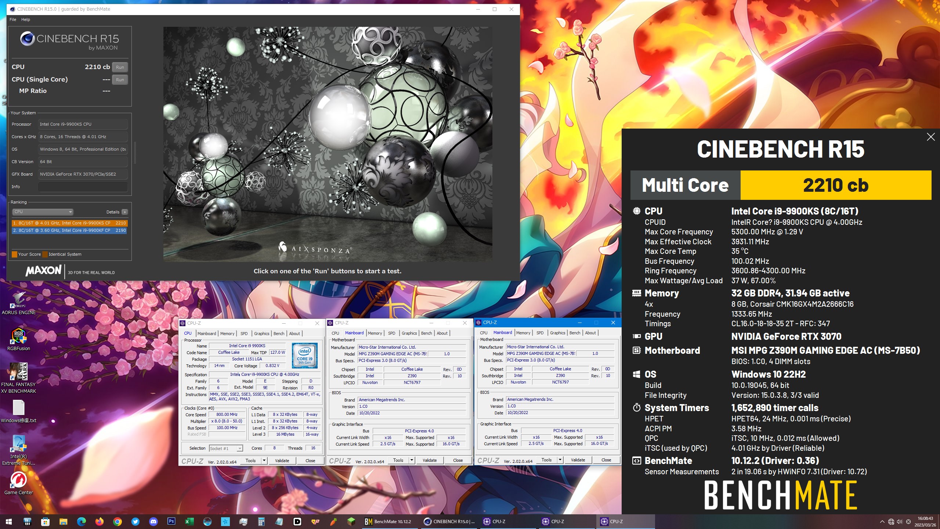The image size is (940, 529).
Task: Open the Twitter taskbar icon
Action: 135,521
